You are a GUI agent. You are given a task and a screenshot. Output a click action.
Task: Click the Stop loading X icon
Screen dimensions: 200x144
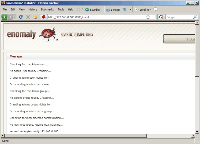tap(28, 17)
